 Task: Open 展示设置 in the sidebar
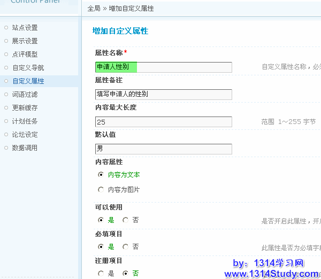click(x=25, y=41)
